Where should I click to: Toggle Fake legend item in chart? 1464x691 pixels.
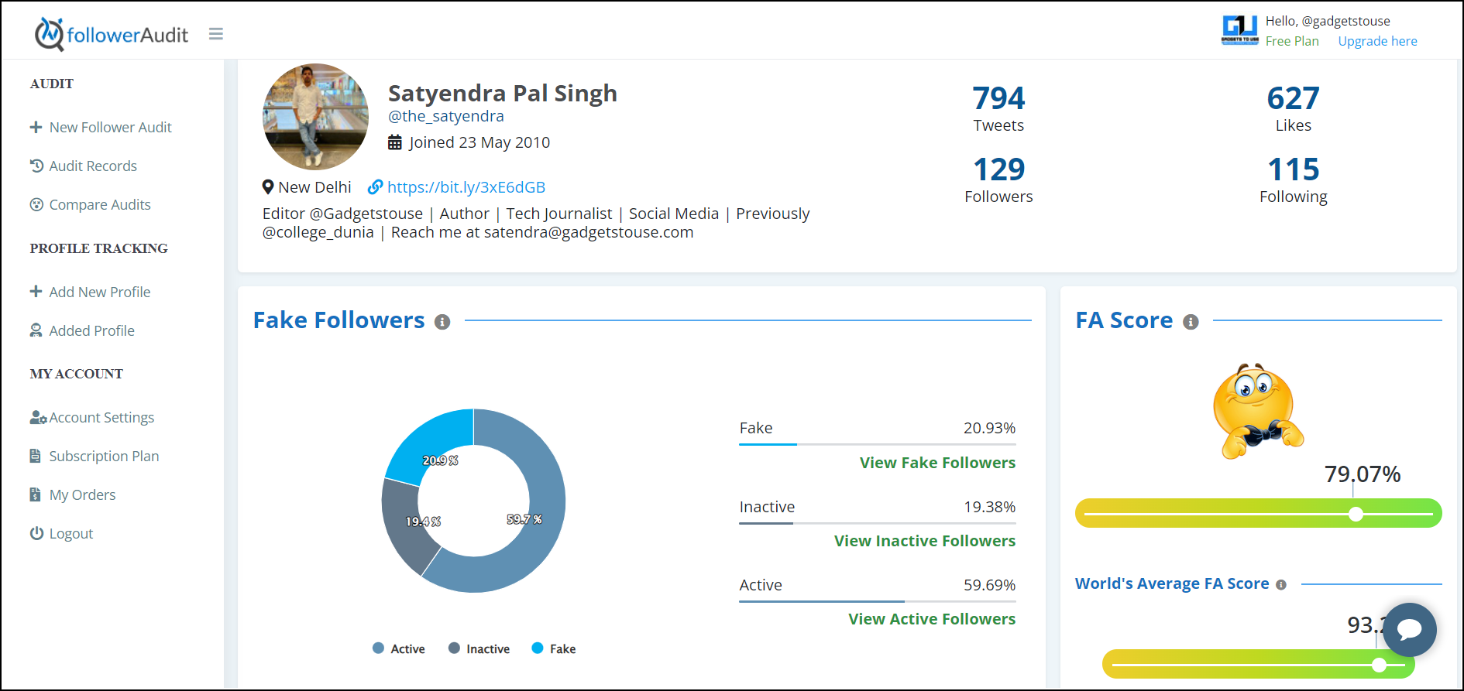pyautogui.click(x=554, y=648)
